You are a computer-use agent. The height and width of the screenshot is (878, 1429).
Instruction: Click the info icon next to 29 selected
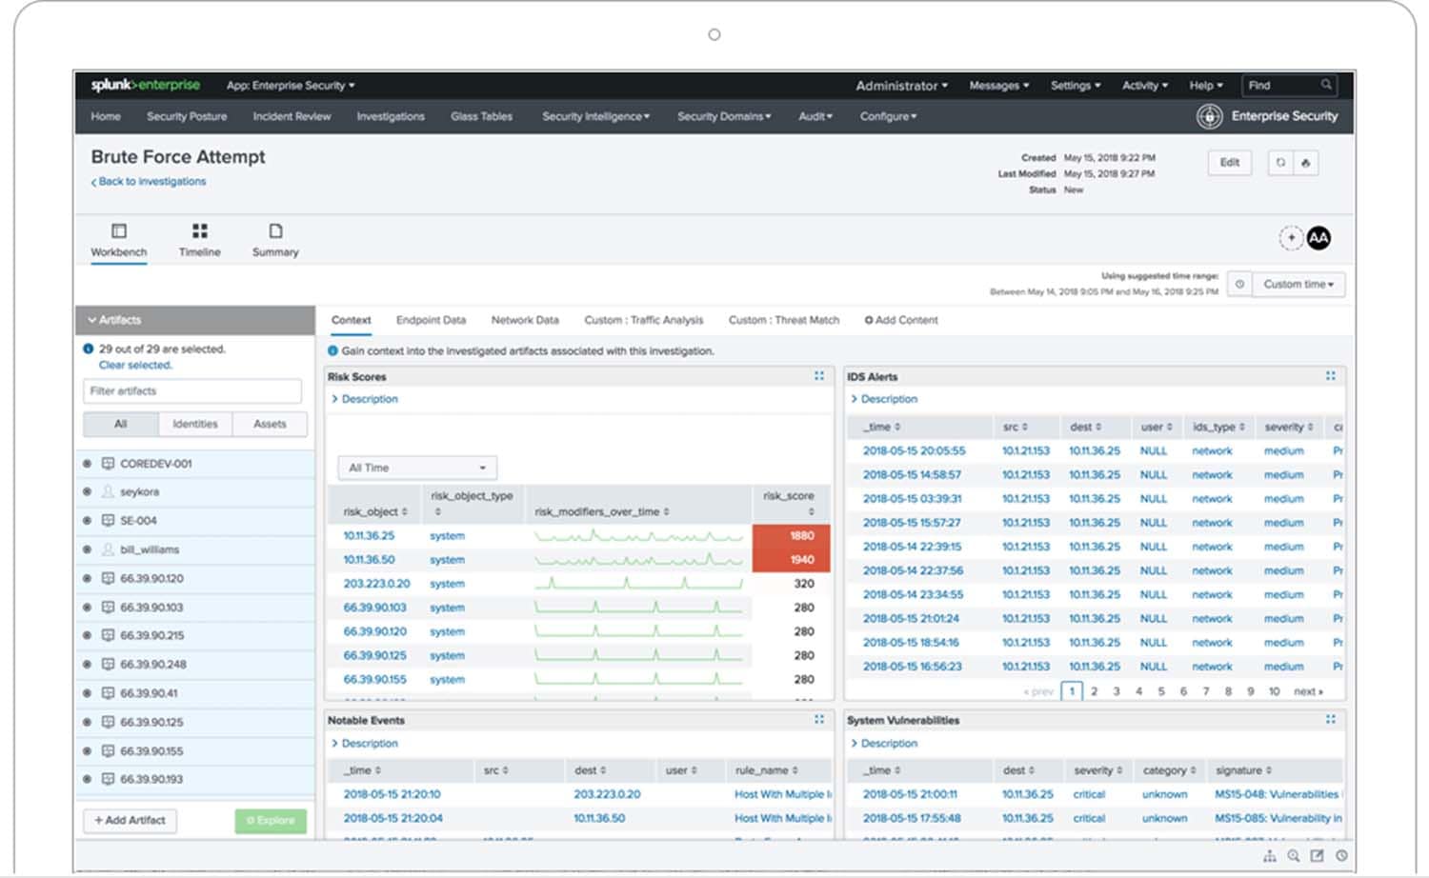tap(89, 349)
